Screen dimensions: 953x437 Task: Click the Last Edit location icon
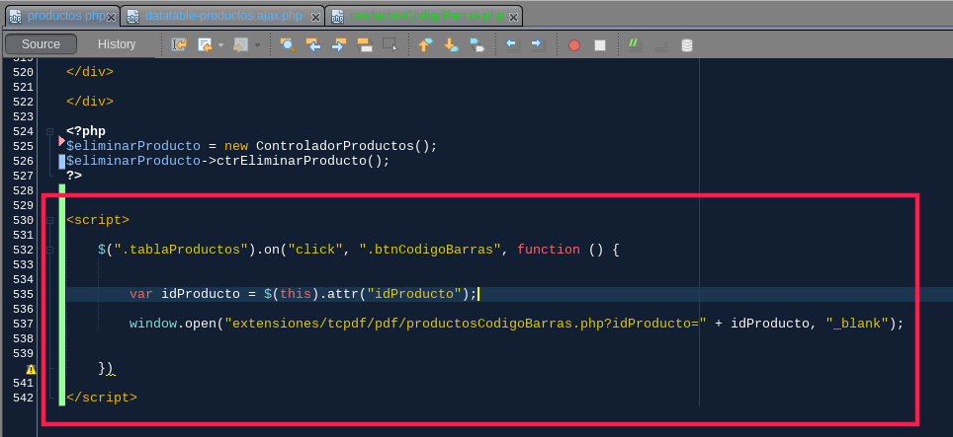tap(179, 44)
